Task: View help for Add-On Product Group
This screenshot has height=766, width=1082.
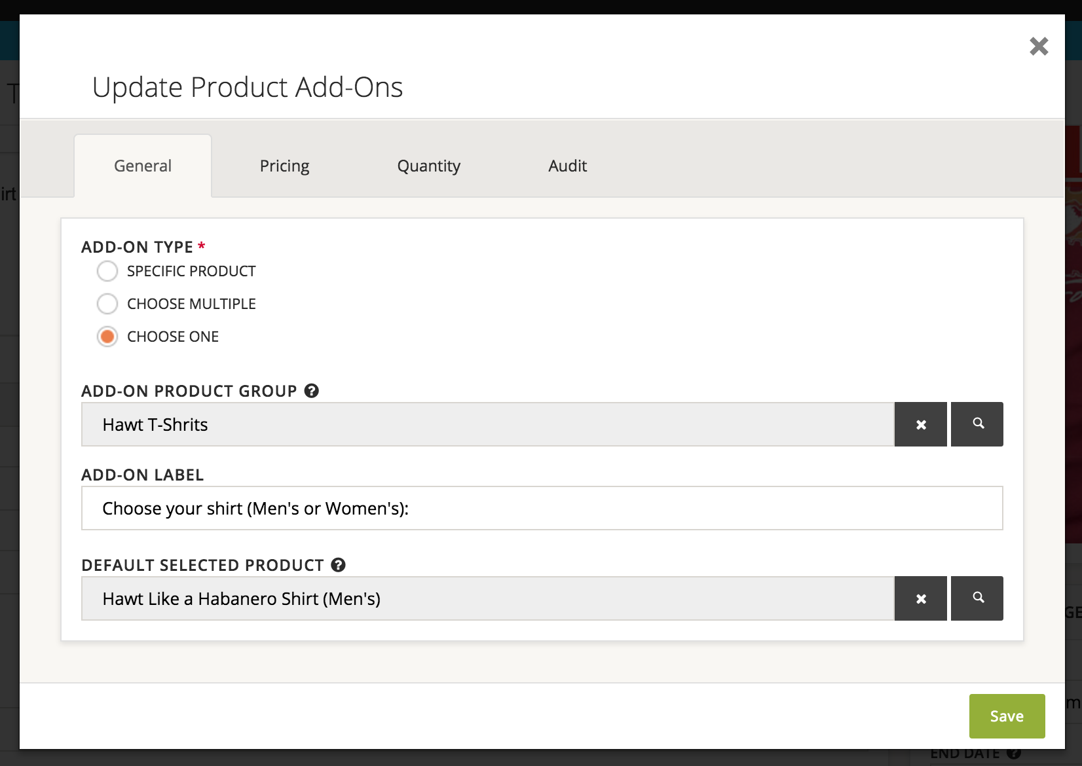Action: [312, 390]
